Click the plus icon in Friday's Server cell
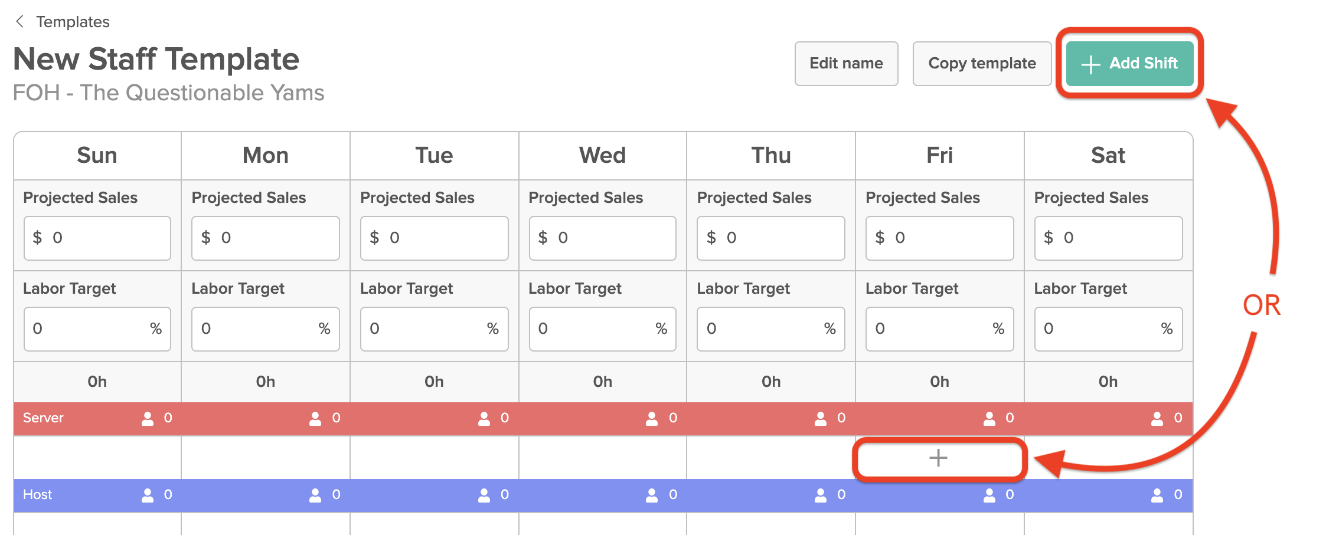Image resolution: width=1326 pixels, height=535 pixels. (x=938, y=458)
